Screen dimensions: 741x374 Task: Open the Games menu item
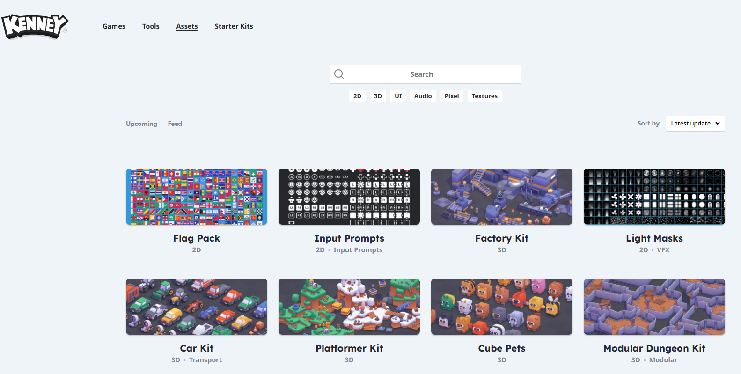coord(114,26)
